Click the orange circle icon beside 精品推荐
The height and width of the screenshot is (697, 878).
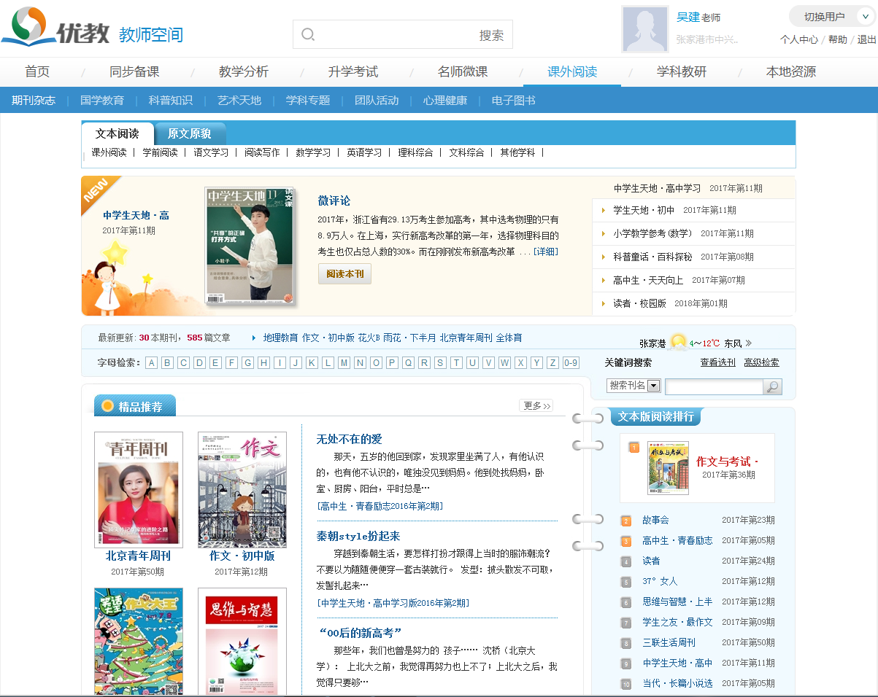pyautogui.click(x=107, y=406)
